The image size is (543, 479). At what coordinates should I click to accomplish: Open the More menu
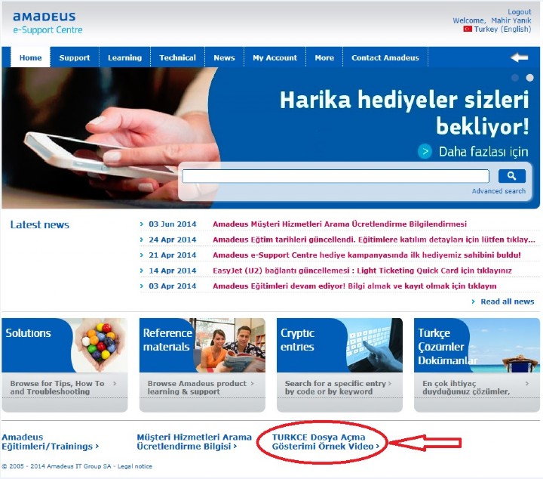(324, 57)
